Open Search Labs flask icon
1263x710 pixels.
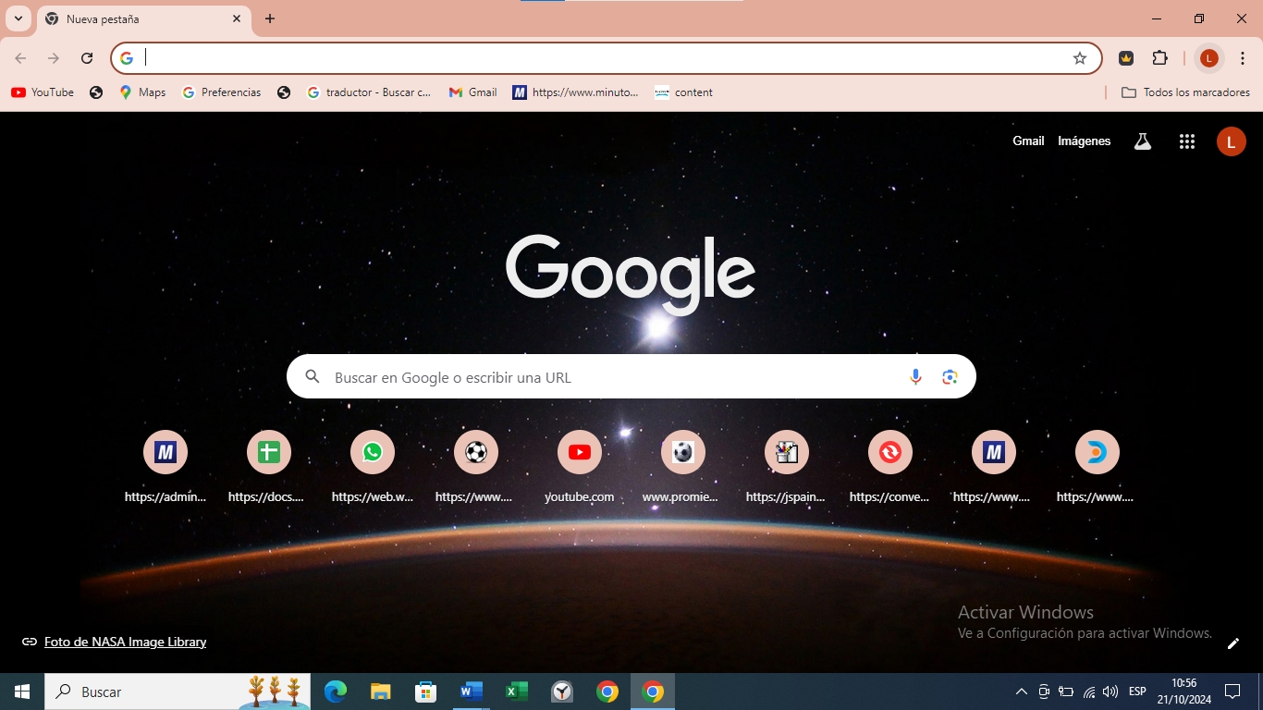[x=1143, y=141]
